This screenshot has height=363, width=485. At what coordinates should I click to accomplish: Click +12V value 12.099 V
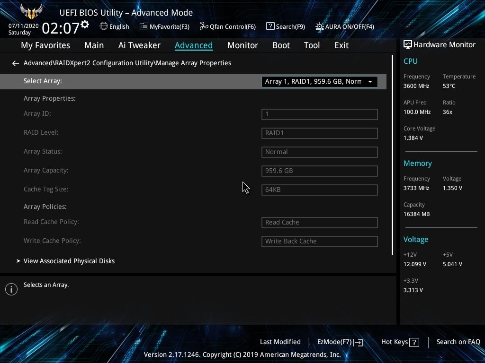click(x=415, y=264)
